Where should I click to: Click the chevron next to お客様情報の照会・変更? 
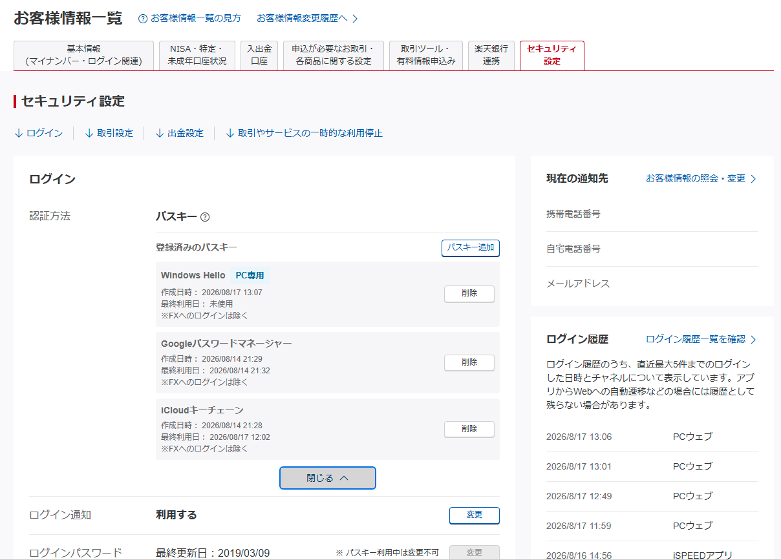pos(753,179)
